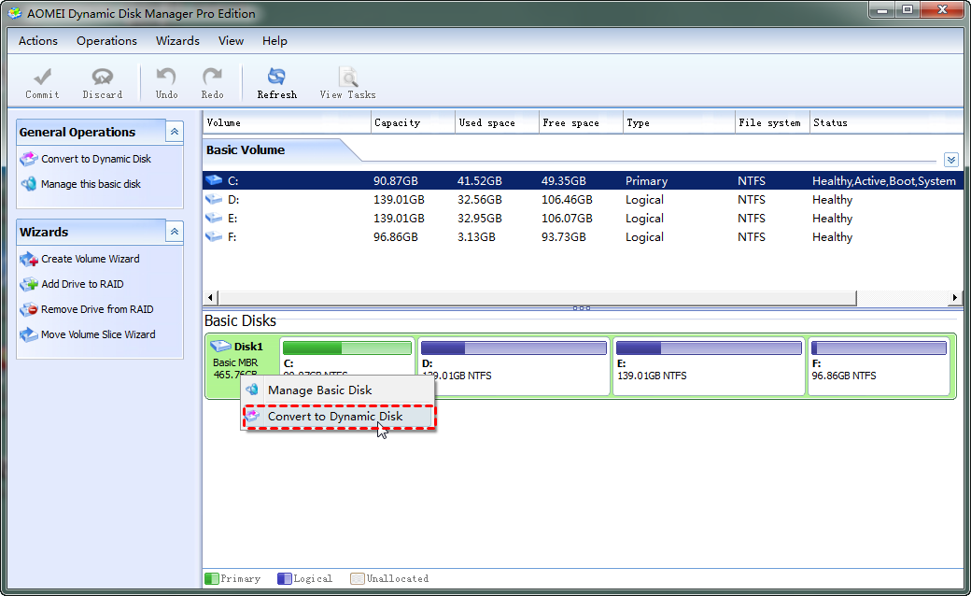
Task: Click the Healthy,Active,Boot,System status text
Action: (x=883, y=181)
